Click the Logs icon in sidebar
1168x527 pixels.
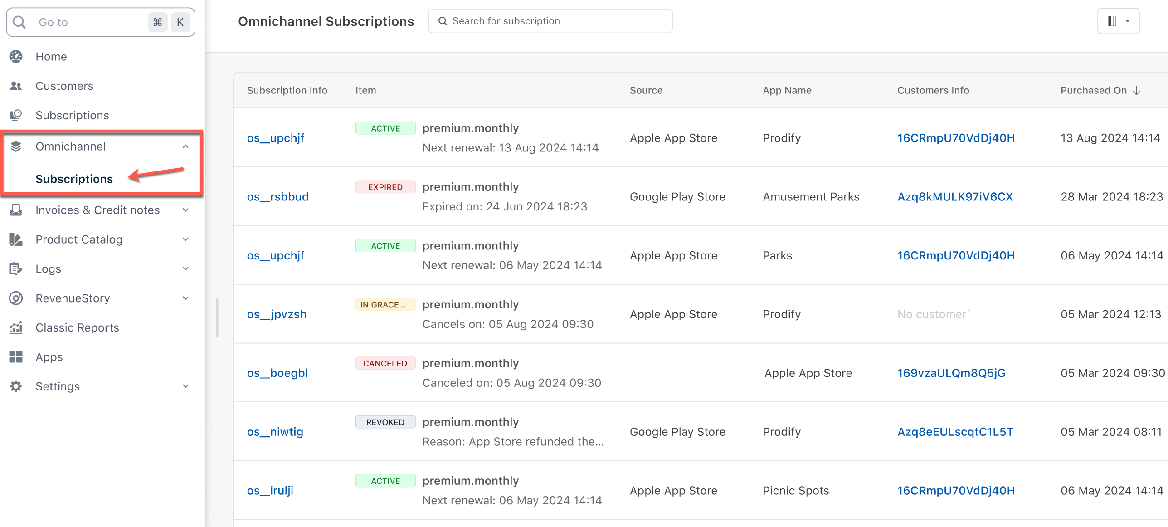click(x=16, y=269)
